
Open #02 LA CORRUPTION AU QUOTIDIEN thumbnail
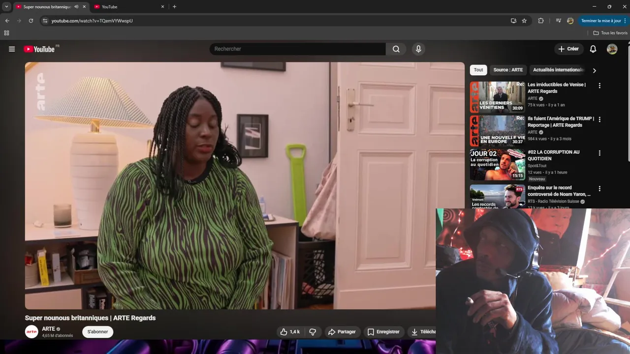[x=497, y=165]
